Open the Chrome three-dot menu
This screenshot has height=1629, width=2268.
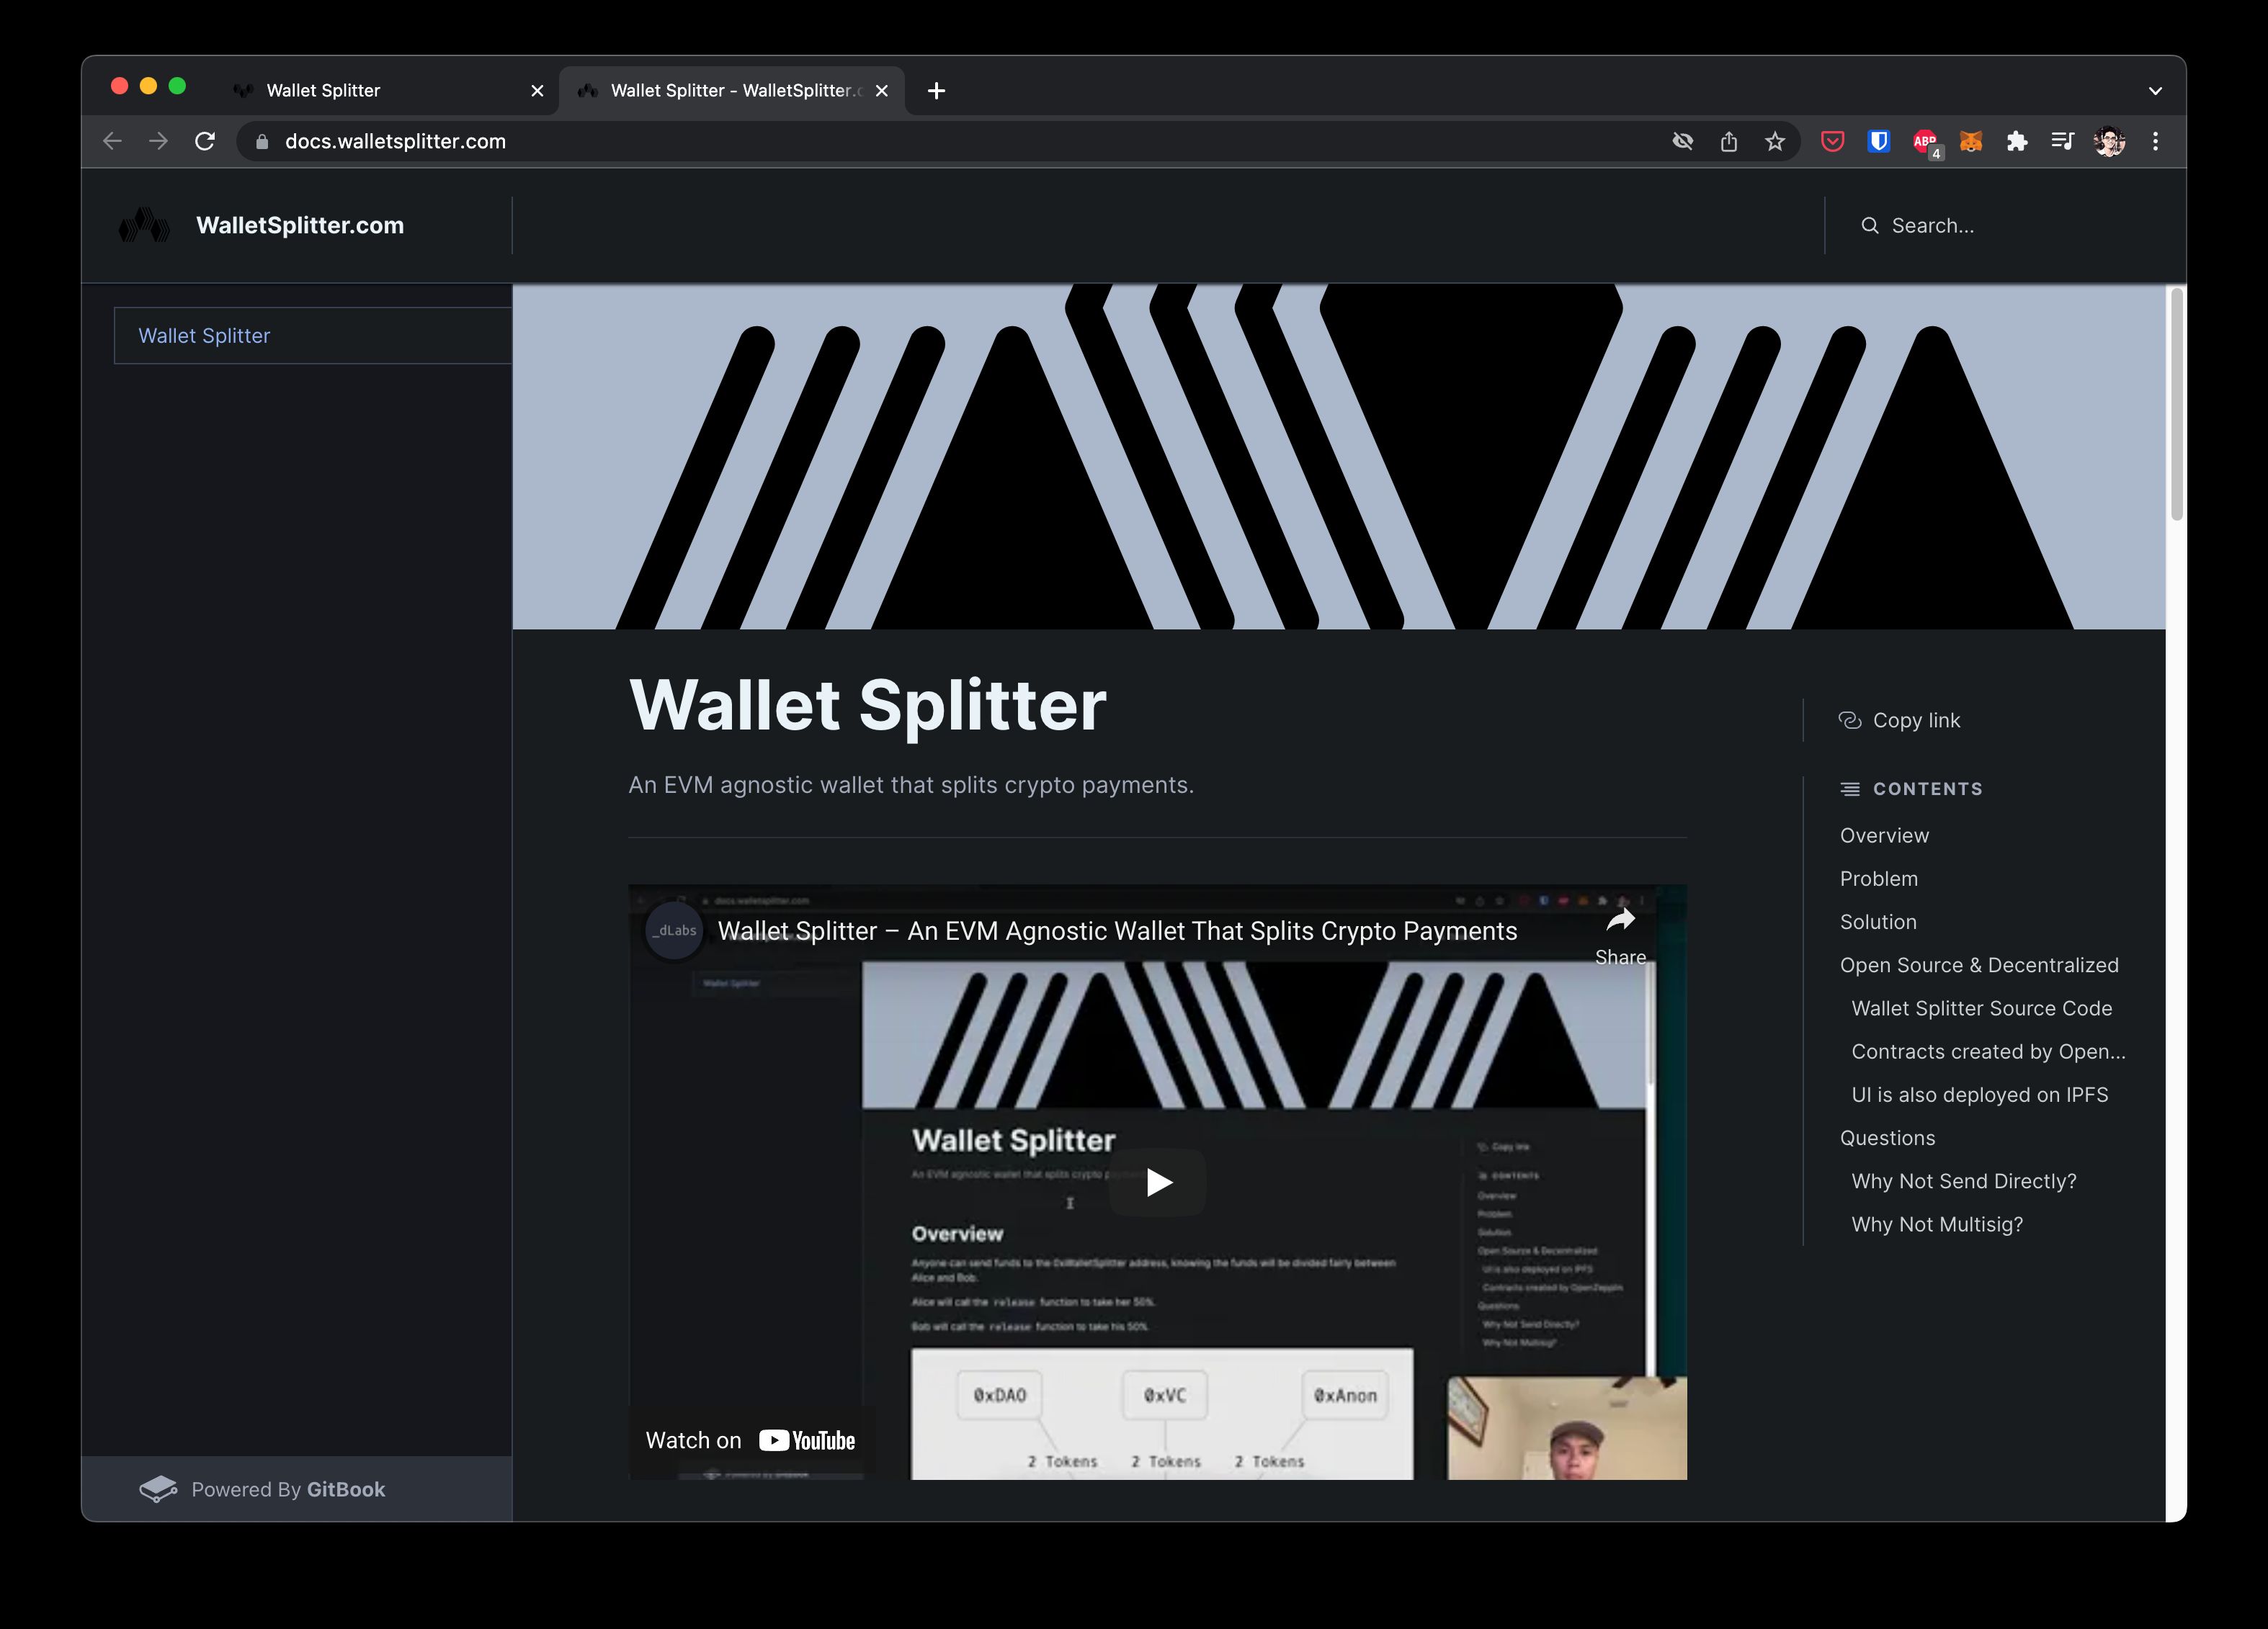(x=2155, y=142)
